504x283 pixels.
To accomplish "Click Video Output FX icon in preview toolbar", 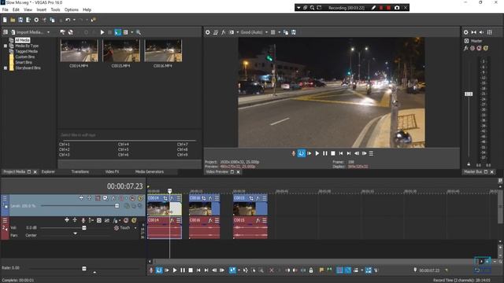I will coord(224,32).
